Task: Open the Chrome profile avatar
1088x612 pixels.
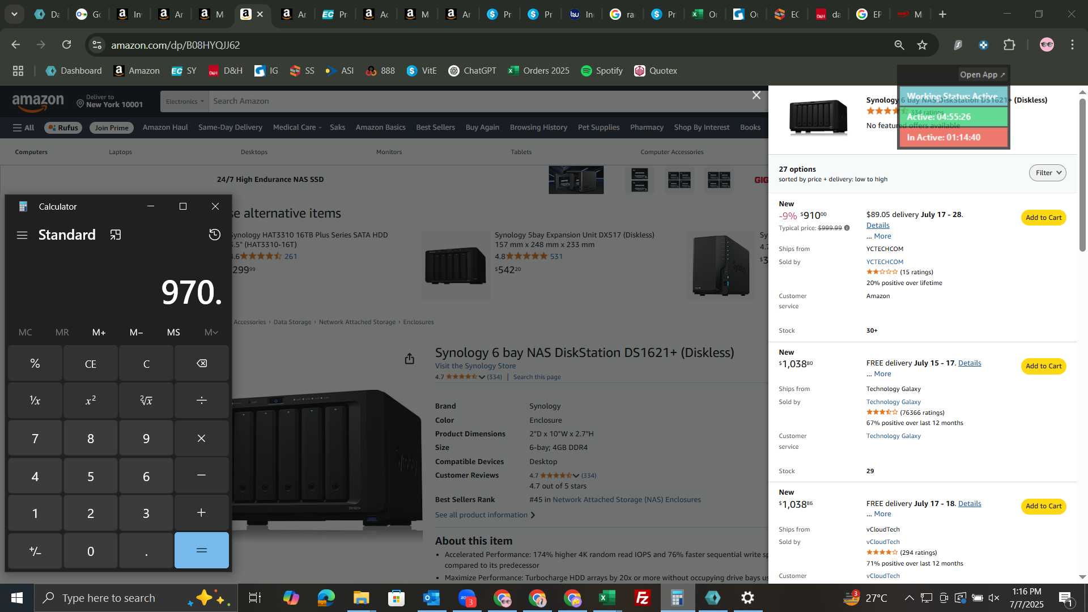Action: [x=1047, y=45]
